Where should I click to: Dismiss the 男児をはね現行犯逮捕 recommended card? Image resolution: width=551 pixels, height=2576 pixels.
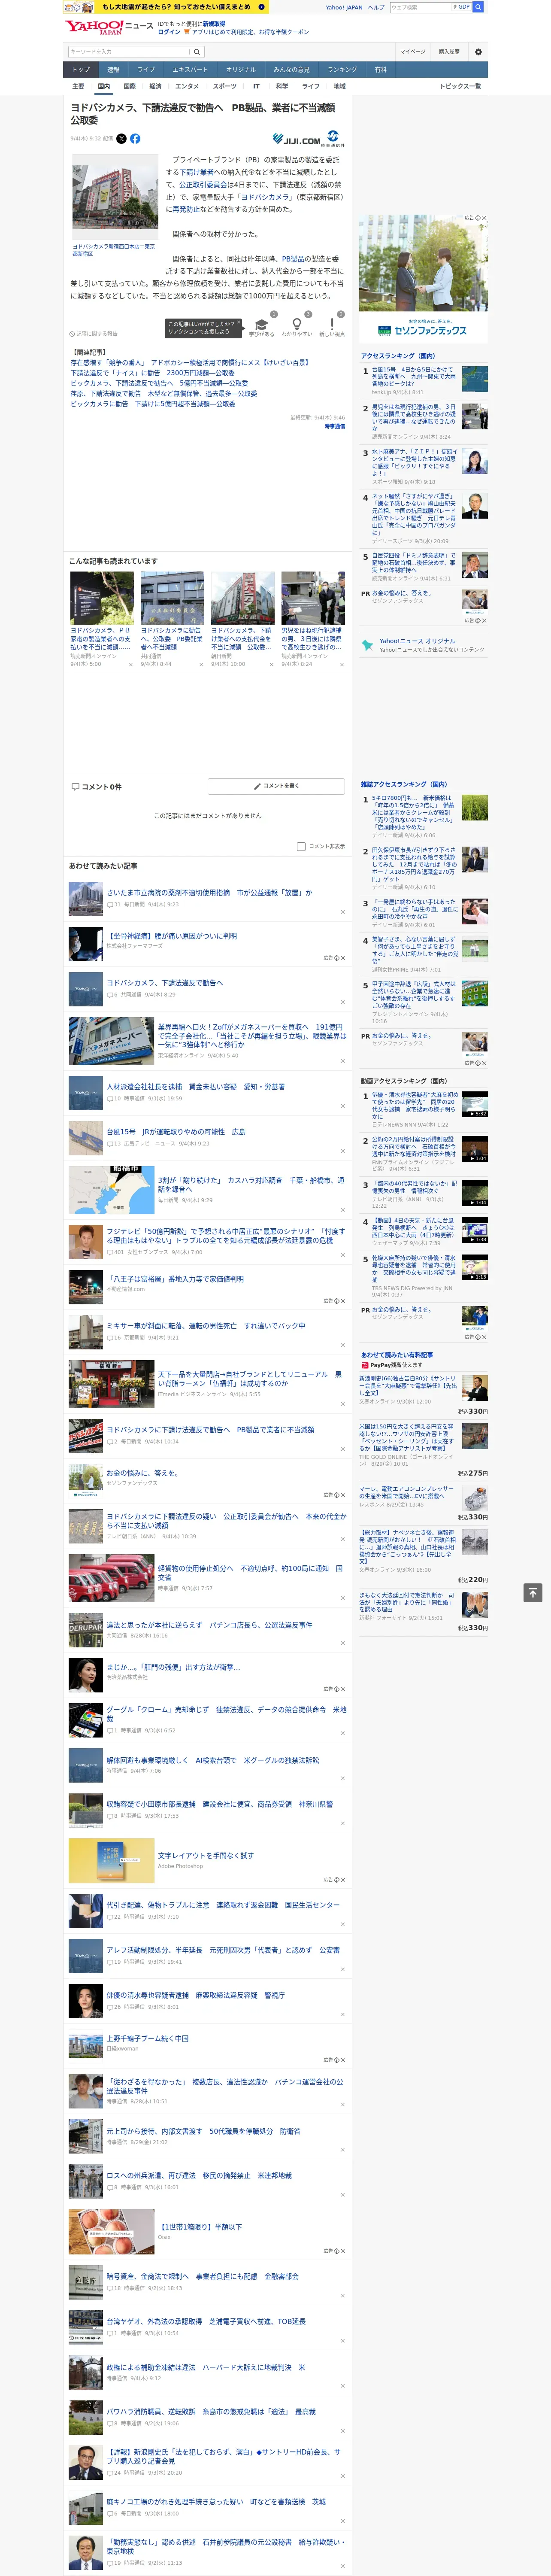click(341, 664)
